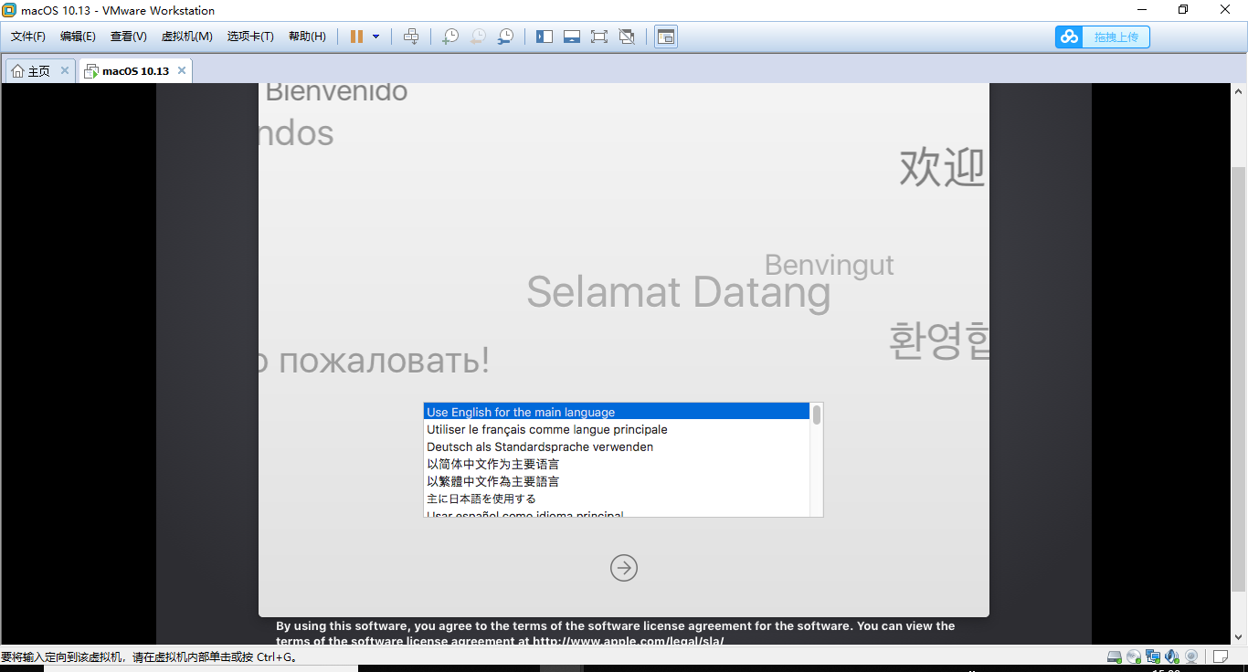The width and height of the screenshot is (1248, 672).
Task: Open the 编辑(E) menu
Action: (x=78, y=37)
